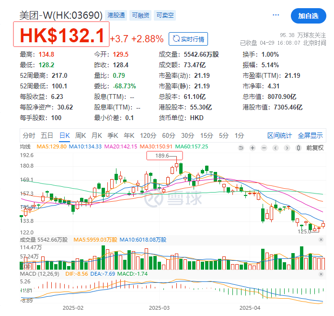
Task: Click the HK$132.1 price text
Action: point(62,35)
